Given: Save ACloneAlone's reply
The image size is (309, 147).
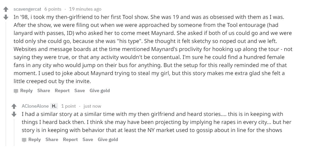Looking at the screenshot, I should pyautogui.click(x=88, y=139).
